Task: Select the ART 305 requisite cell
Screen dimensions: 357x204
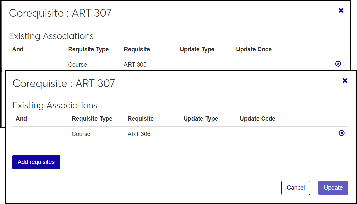Action: tap(135, 65)
